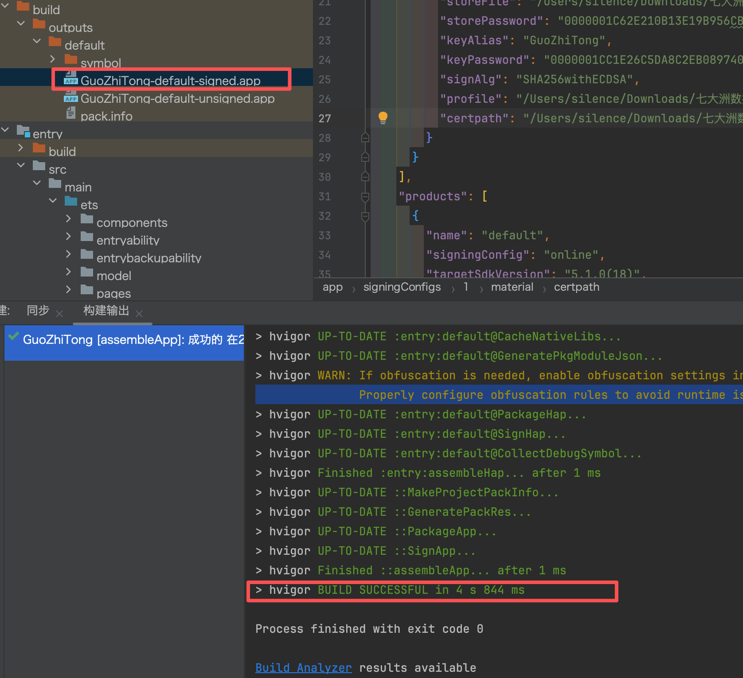Click the model folder icon
This screenshot has width=743, height=678.
(x=87, y=272)
